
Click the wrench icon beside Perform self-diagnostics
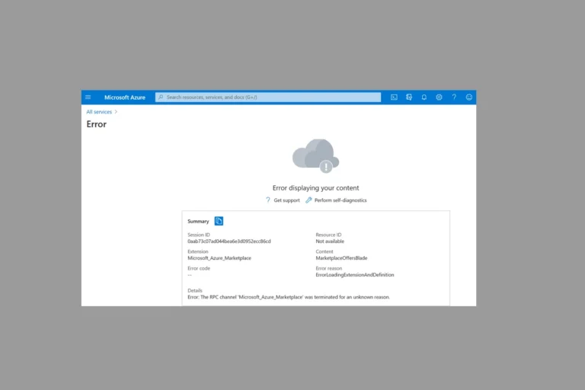pos(308,200)
